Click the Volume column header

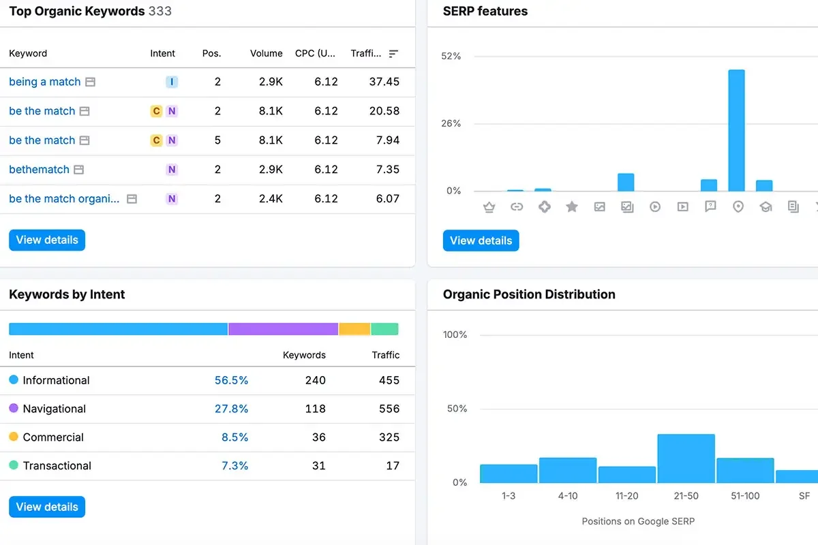tap(266, 54)
